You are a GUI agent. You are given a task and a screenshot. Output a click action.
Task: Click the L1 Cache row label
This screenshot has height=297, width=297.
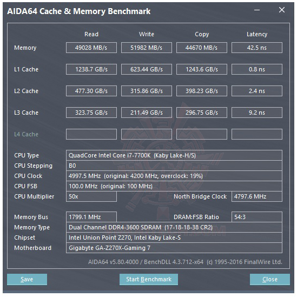pos(26,69)
